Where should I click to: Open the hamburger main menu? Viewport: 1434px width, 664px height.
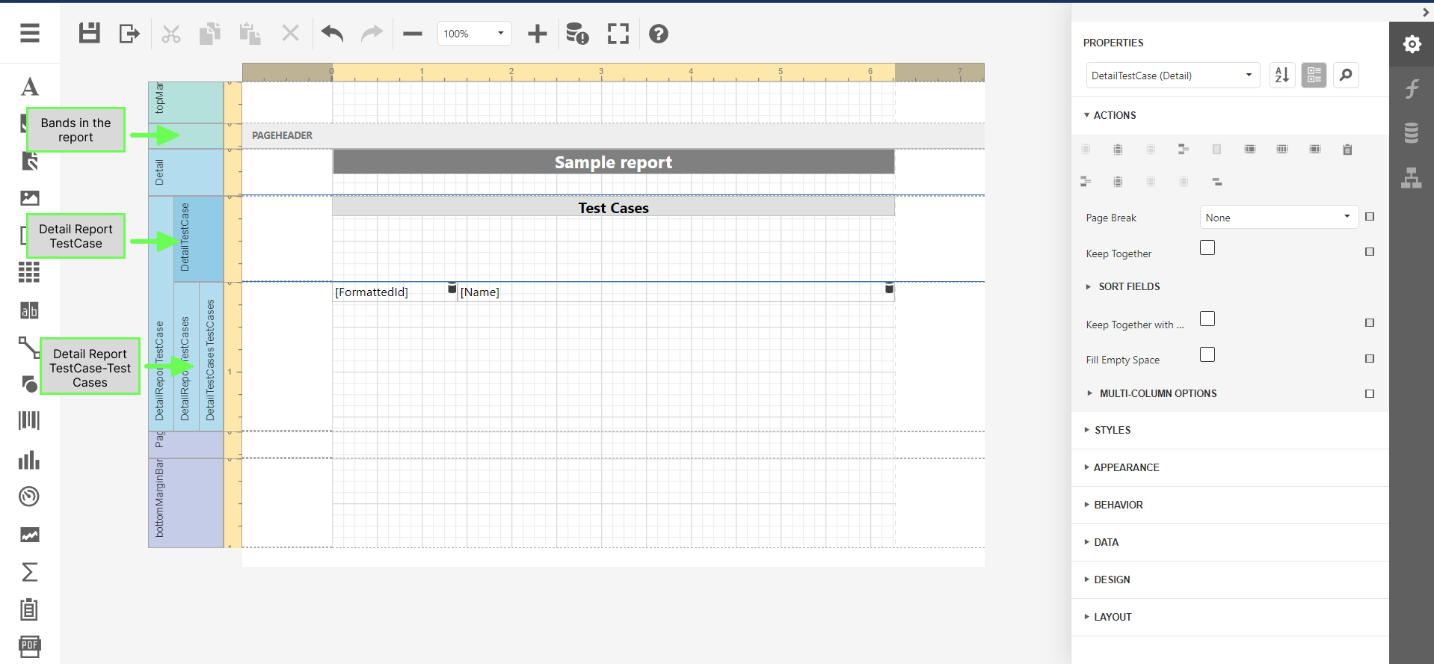coord(30,33)
